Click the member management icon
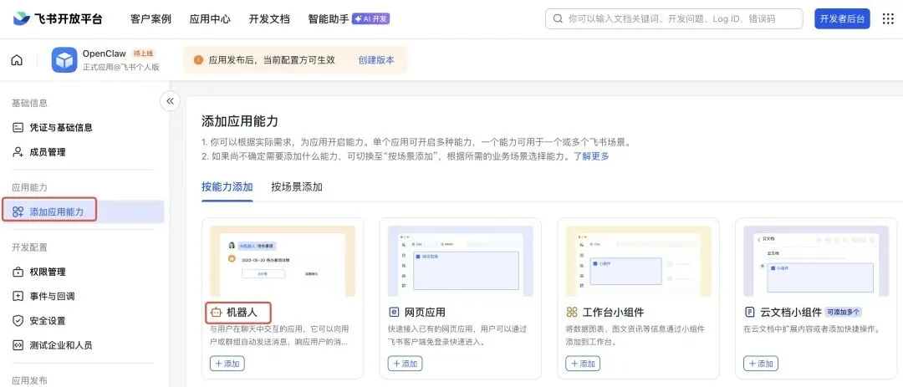 pyautogui.click(x=18, y=152)
